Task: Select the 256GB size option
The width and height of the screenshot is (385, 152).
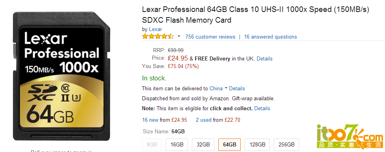Action: tap(287, 144)
